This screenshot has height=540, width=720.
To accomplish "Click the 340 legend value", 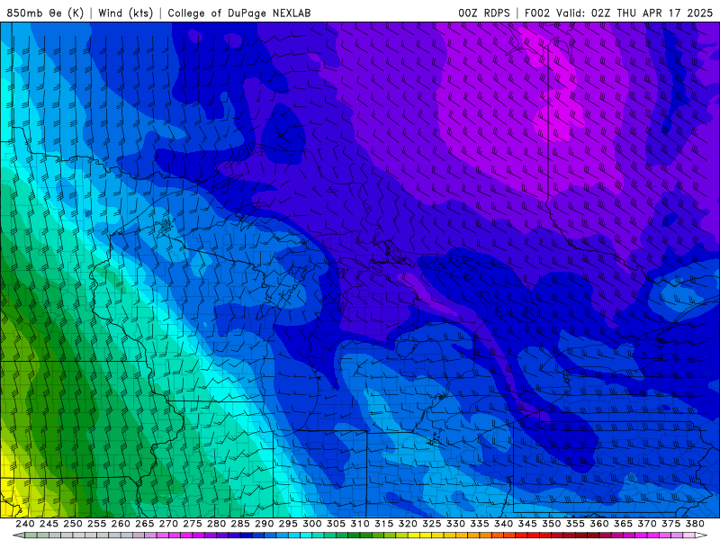I will [x=503, y=524].
